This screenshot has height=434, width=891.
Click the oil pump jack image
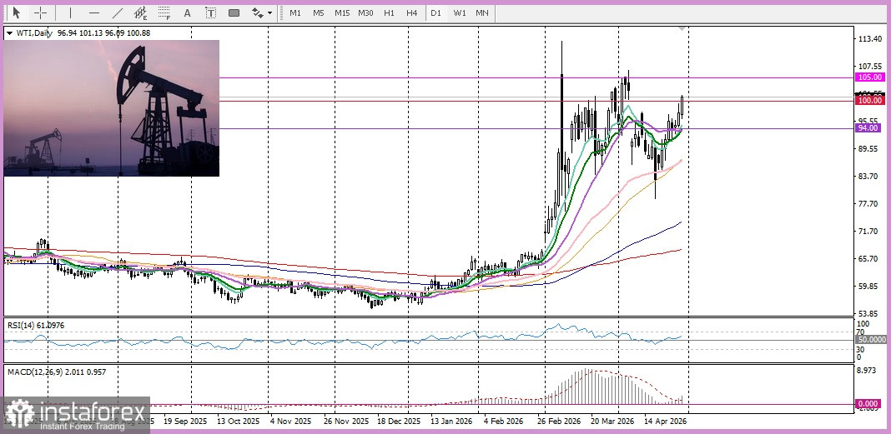[x=111, y=108]
